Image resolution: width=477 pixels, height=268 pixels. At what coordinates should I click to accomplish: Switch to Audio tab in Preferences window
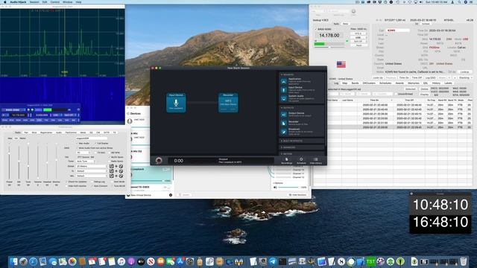(x=59, y=133)
